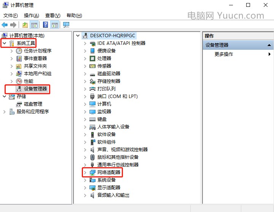Click the 共享文件夹 icon
274x212 pixels.
point(19,66)
